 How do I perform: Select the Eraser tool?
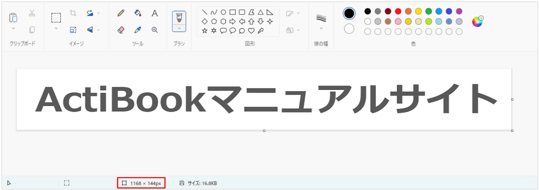point(121,30)
